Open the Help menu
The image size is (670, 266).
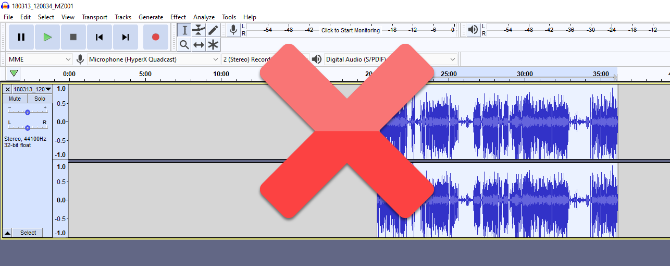(x=250, y=17)
